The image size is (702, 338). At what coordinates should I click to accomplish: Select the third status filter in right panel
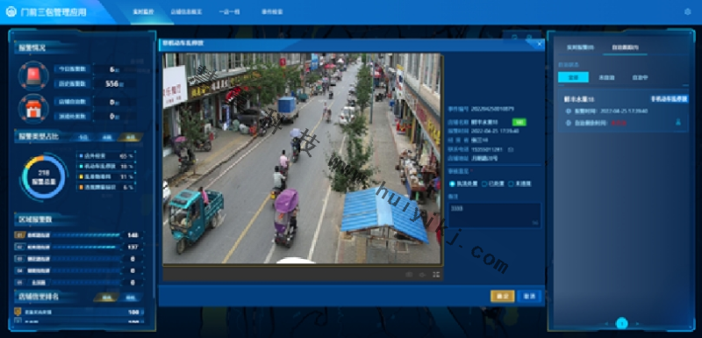640,77
